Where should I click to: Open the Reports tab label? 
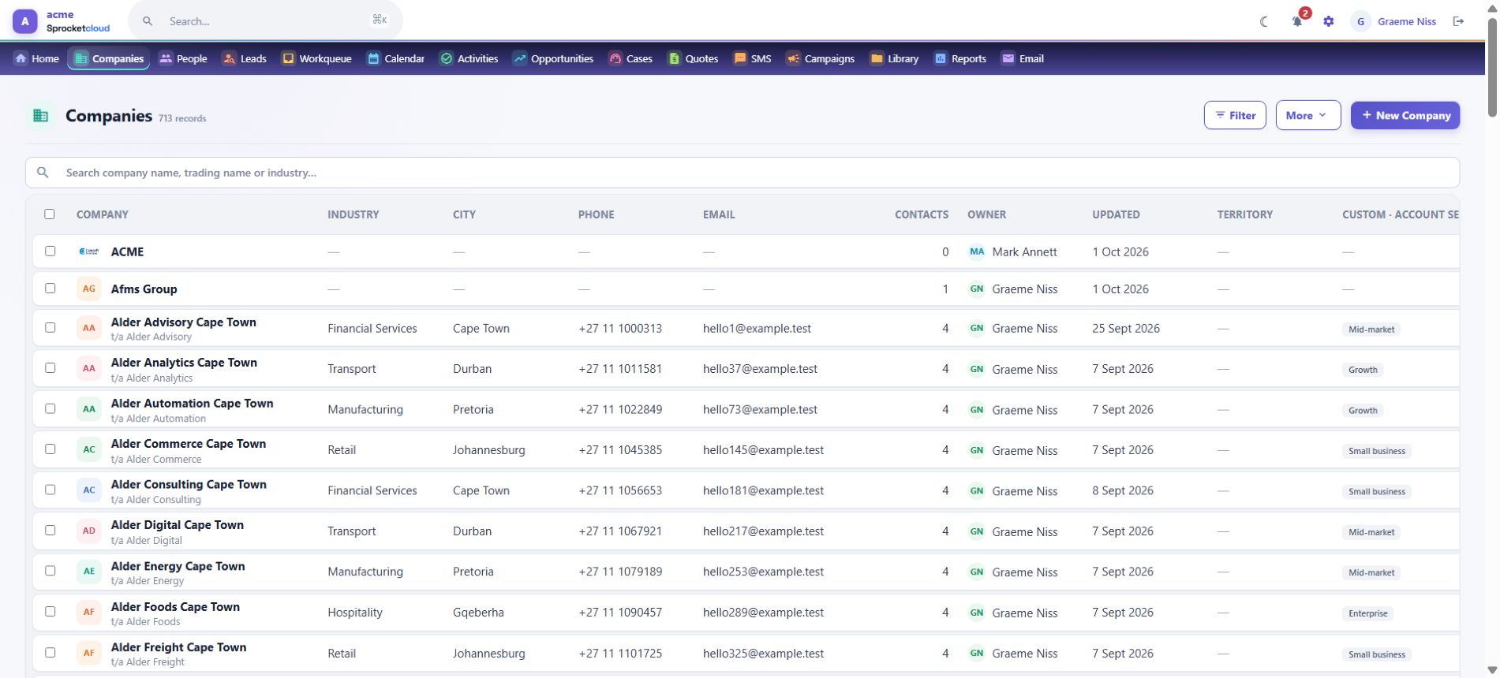[968, 58]
